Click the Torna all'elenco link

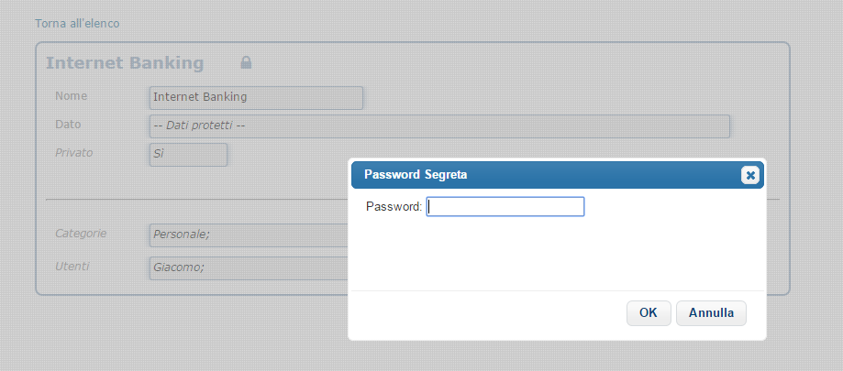tap(77, 23)
